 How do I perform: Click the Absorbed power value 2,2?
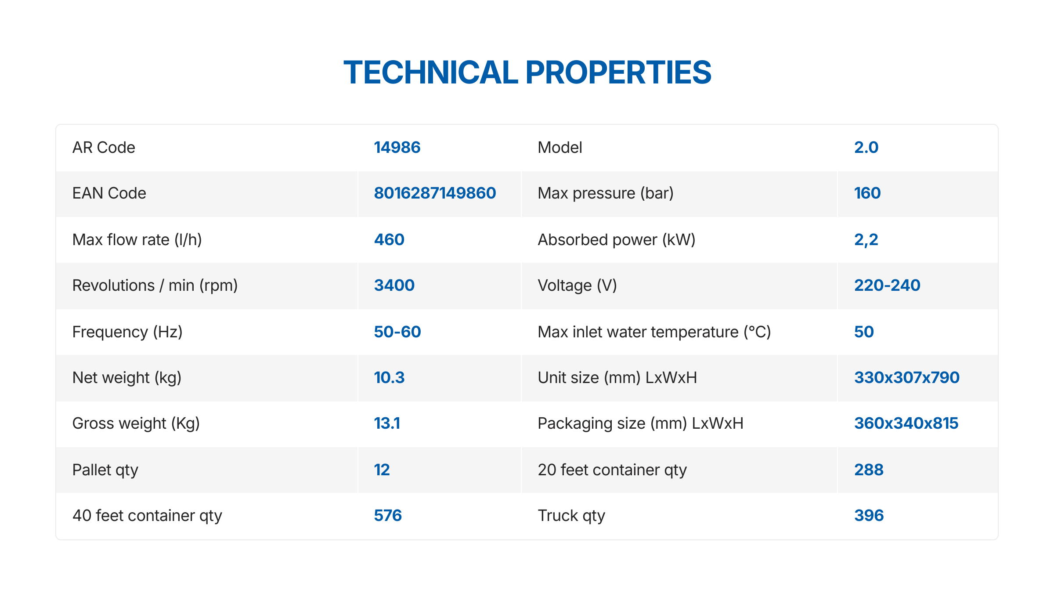(x=866, y=240)
